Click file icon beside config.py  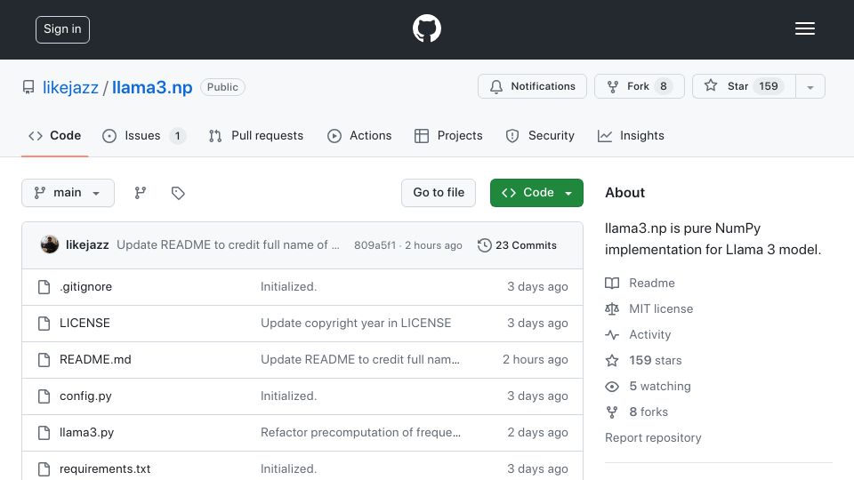(44, 396)
